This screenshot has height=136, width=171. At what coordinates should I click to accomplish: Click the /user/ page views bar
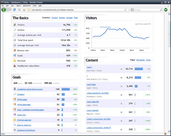(x=139, y=69)
